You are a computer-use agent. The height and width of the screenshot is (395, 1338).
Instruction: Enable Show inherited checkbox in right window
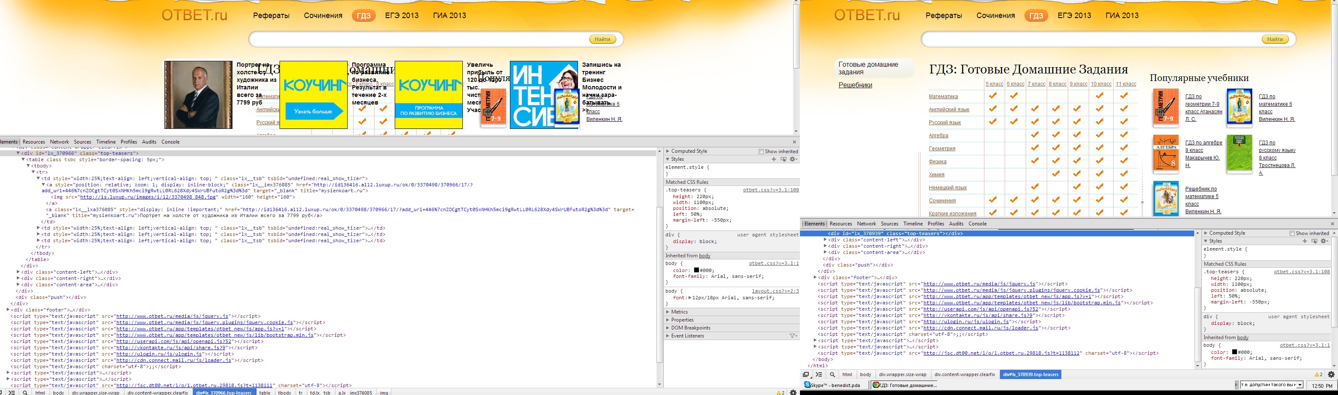tap(1292, 233)
